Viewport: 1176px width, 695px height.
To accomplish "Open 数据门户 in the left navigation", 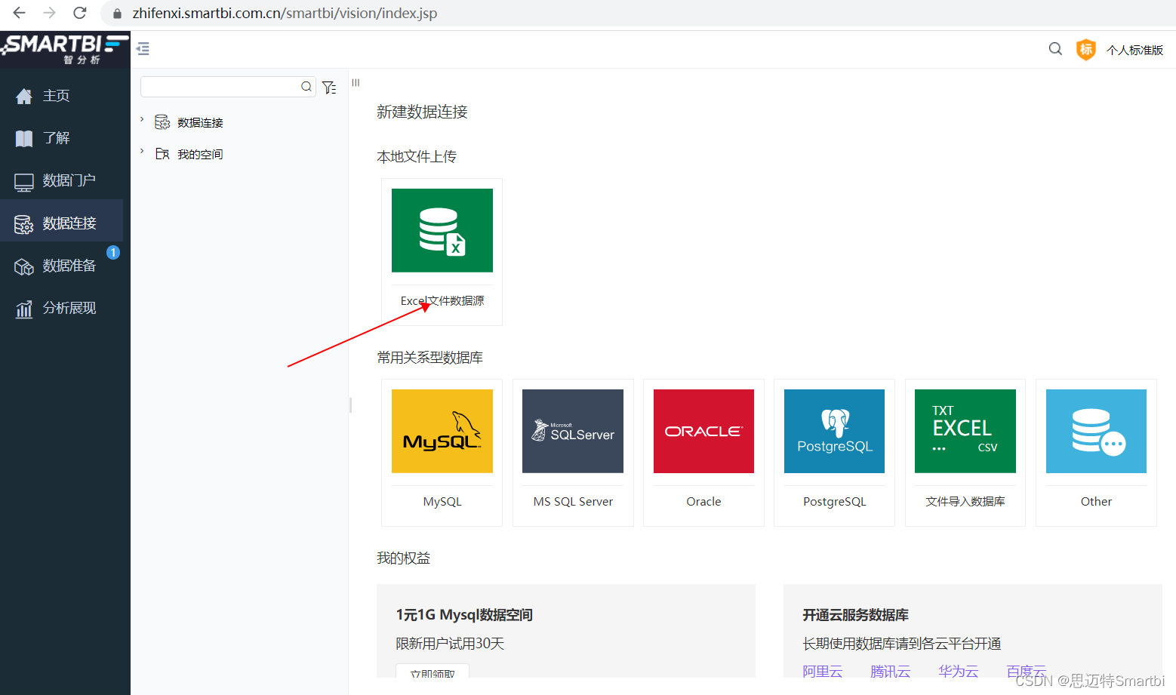I will (x=62, y=180).
